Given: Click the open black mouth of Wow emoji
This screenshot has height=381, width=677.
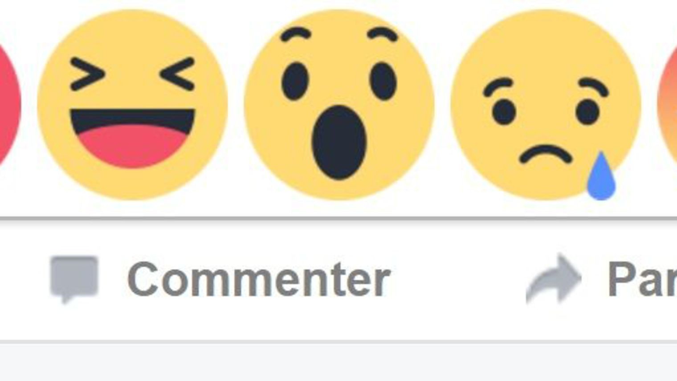Looking at the screenshot, I should pyautogui.click(x=339, y=143).
